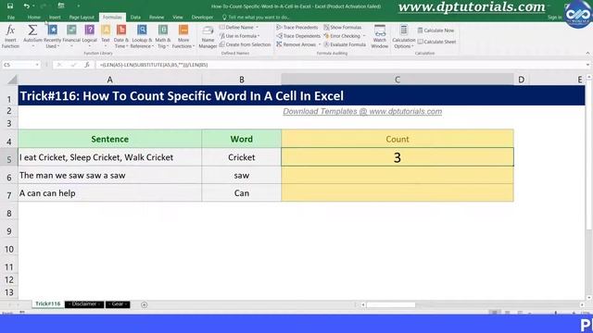593x333 pixels.
Task: Open Date & Time functions
Action: click(121, 36)
